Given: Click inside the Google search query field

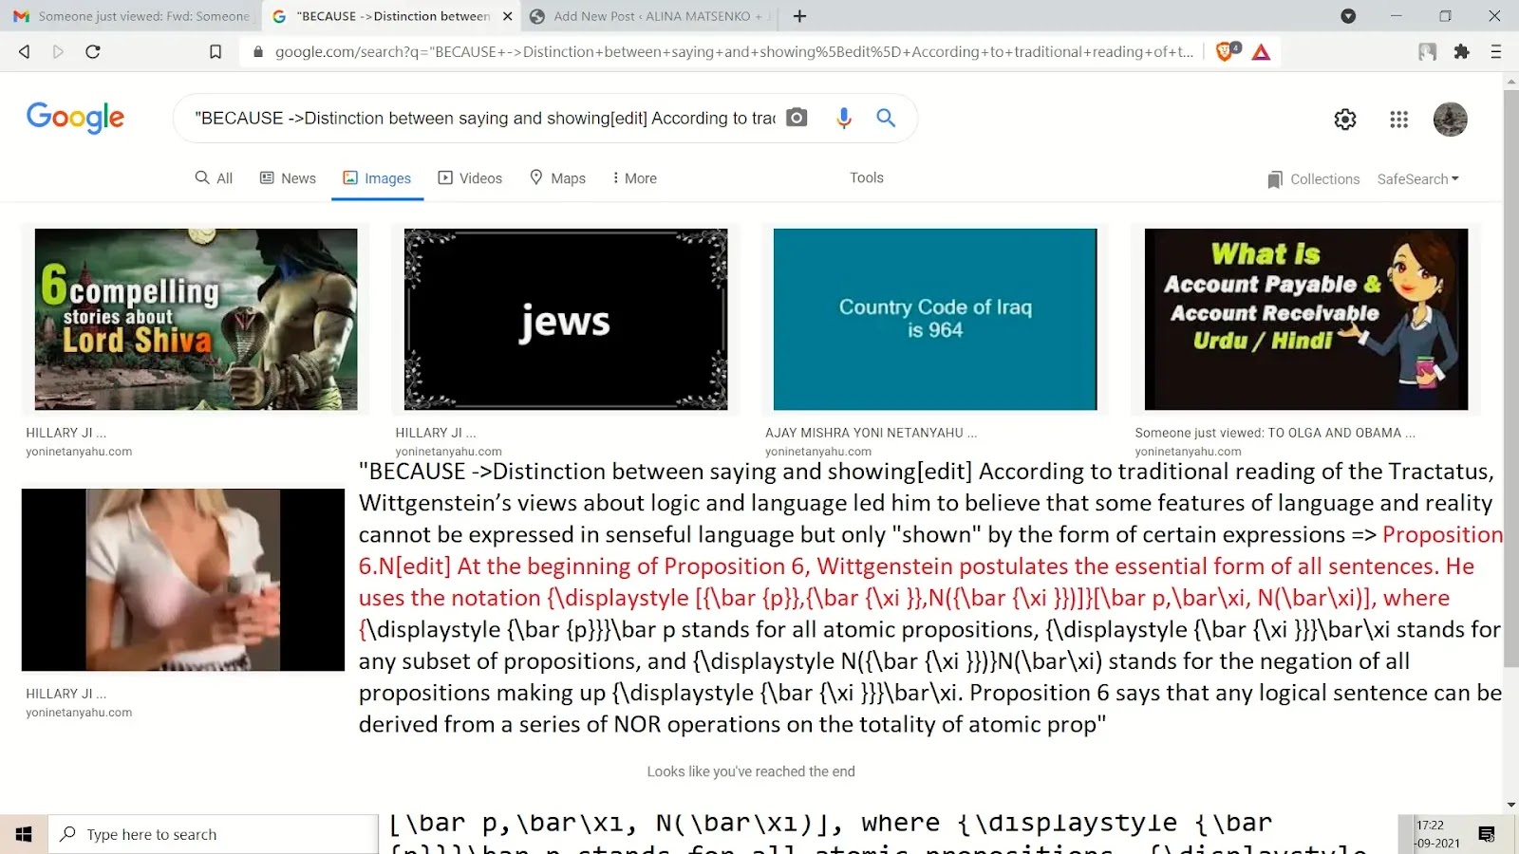Looking at the screenshot, I should pyautogui.click(x=484, y=119).
